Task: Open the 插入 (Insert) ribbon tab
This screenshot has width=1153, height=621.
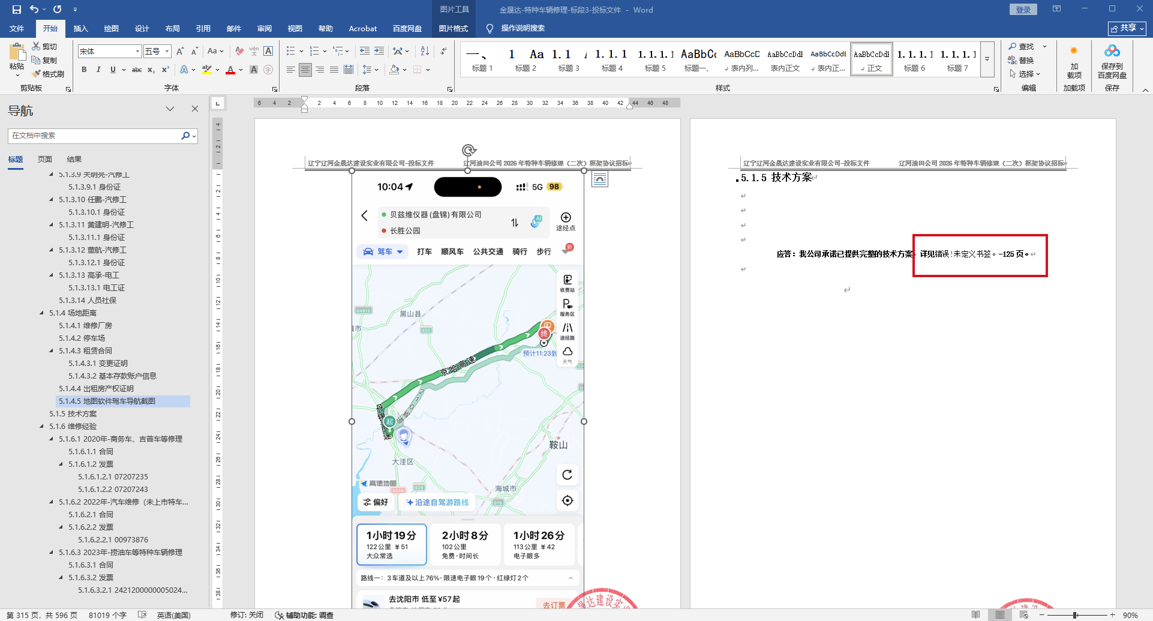Action: pyautogui.click(x=80, y=29)
